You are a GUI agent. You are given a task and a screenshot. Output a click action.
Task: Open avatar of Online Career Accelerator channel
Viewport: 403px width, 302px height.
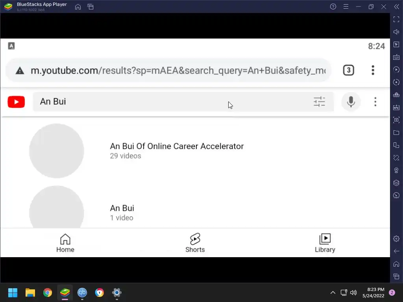click(x=57, y=151)
